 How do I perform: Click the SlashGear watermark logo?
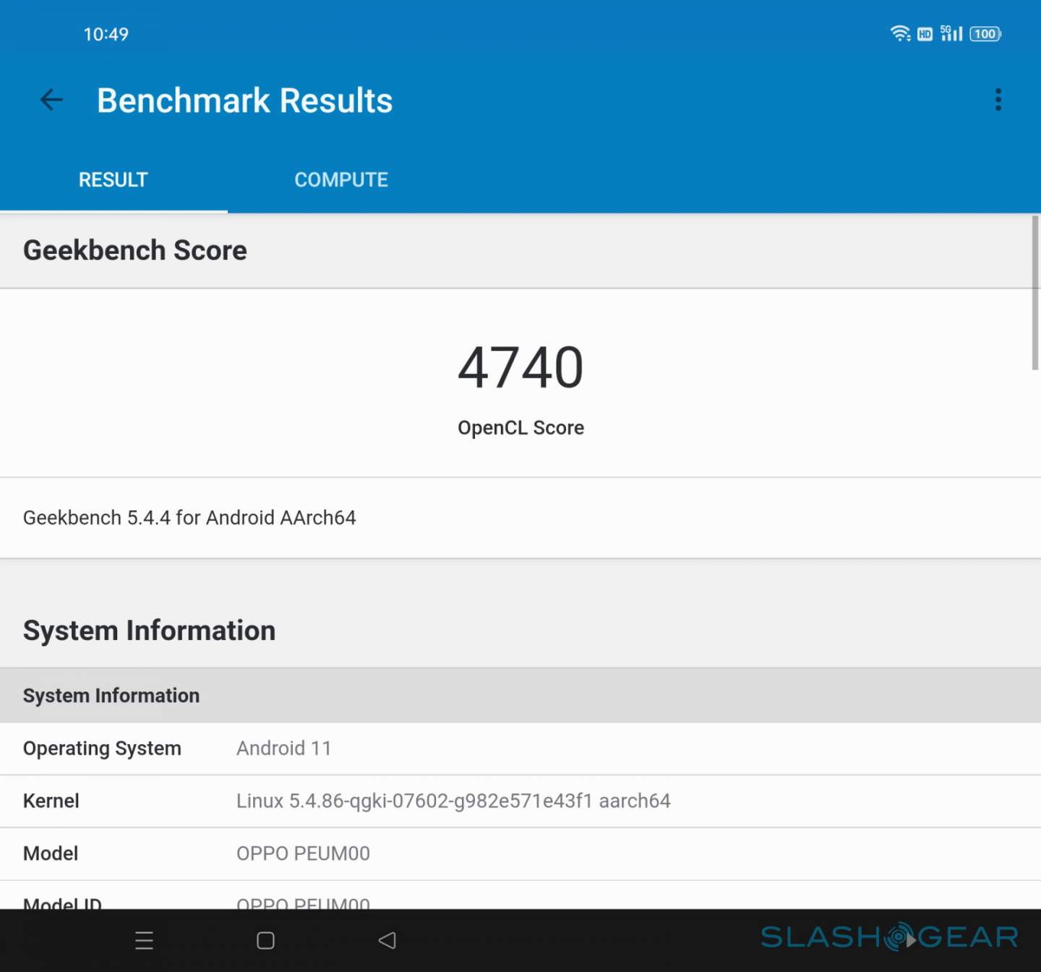[889, 938]
